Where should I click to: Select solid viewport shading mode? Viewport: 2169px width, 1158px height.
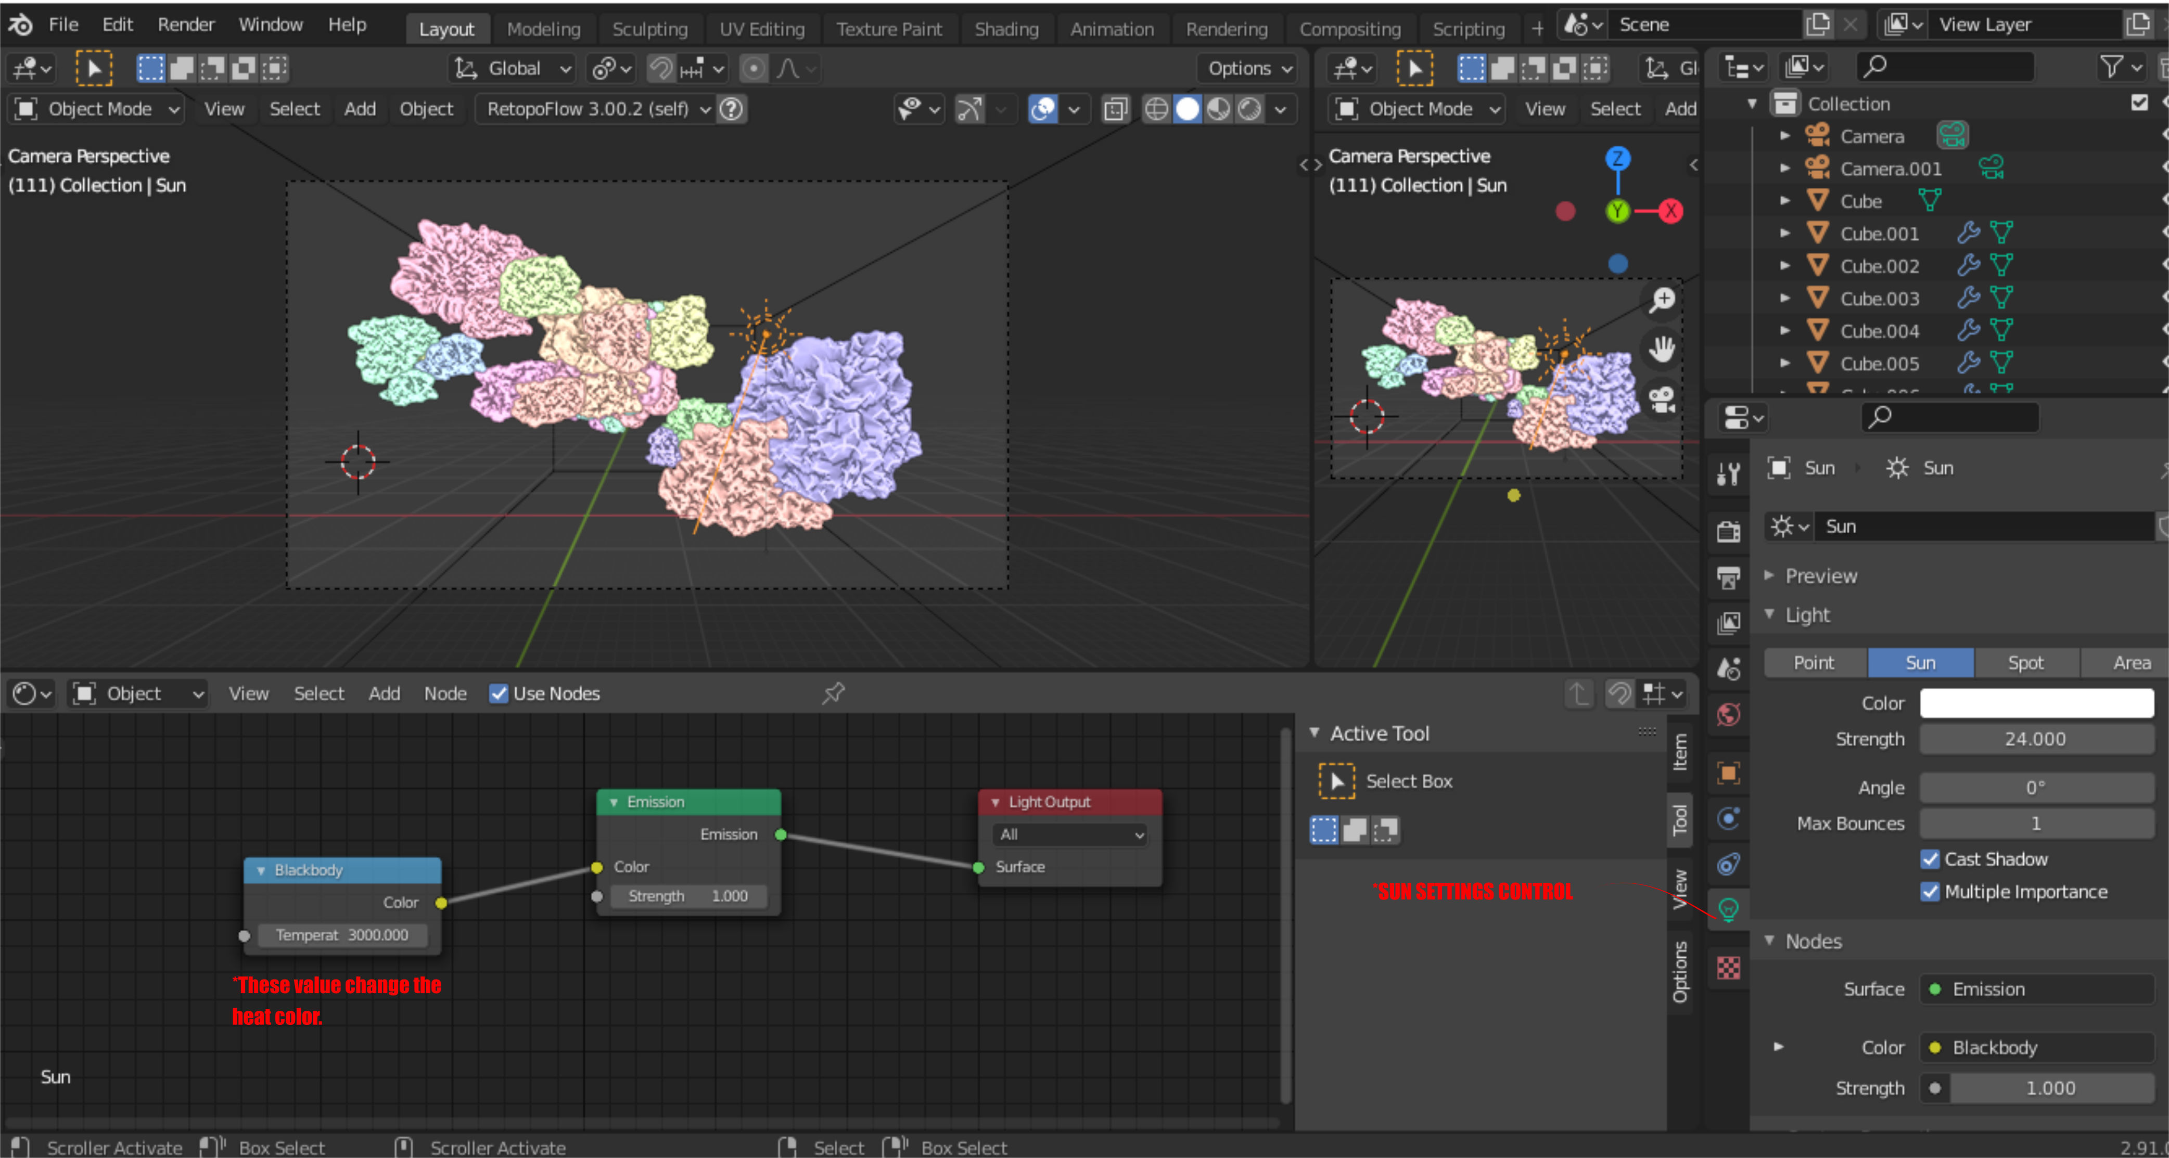click(1187, 109)
